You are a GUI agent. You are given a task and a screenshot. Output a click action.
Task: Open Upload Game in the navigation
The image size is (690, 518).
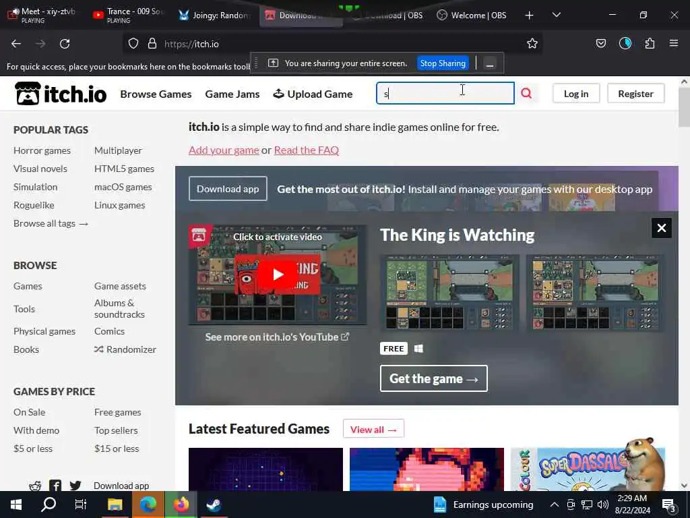313,94
